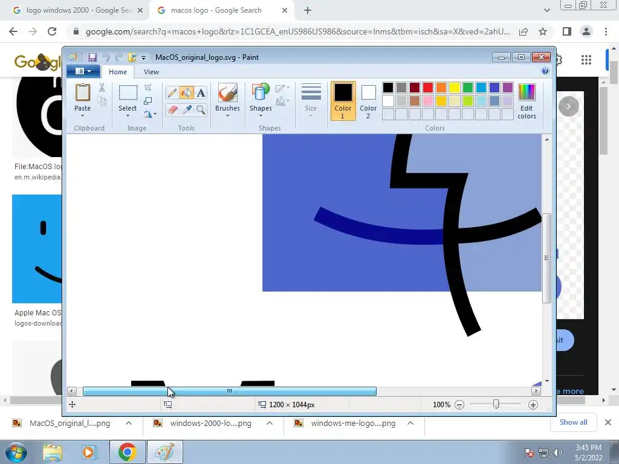Open Windows Start button

point(16,452)
